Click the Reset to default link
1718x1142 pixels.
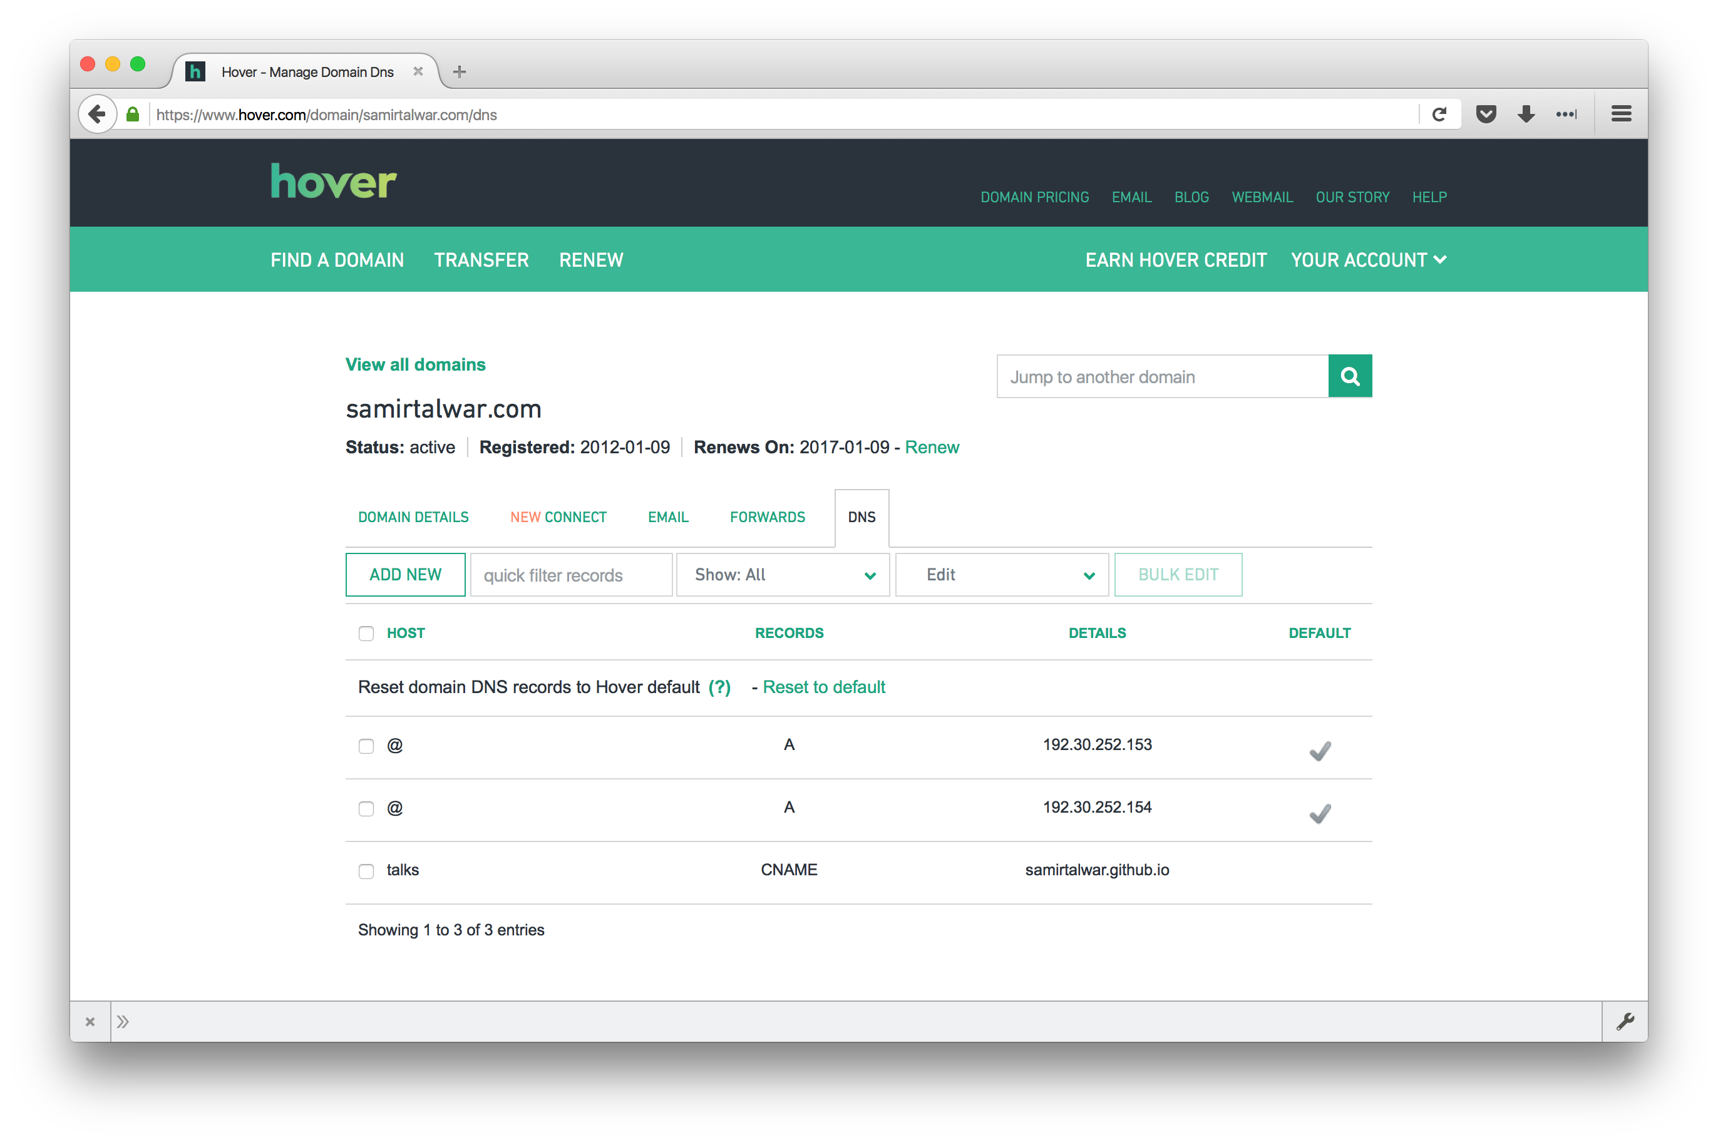[824, 687]
